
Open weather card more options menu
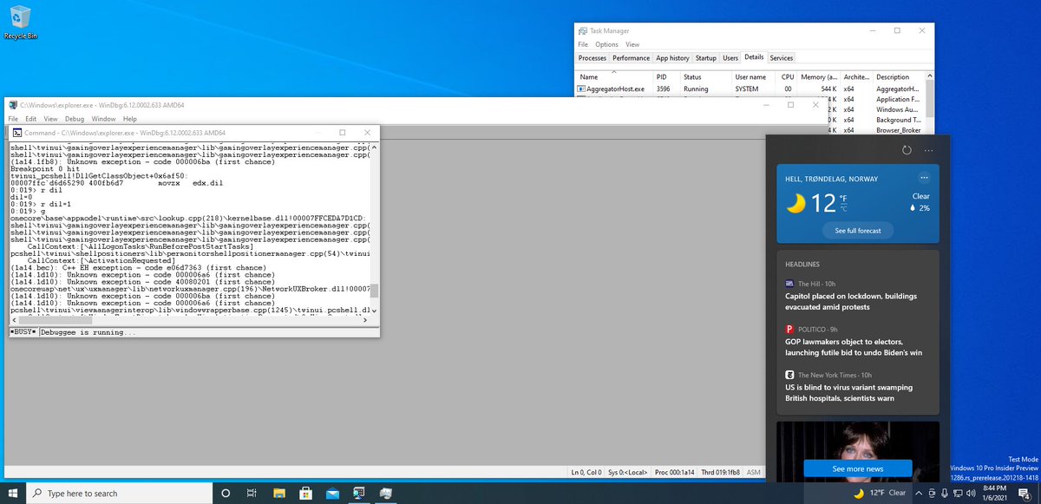click(923, 178)
